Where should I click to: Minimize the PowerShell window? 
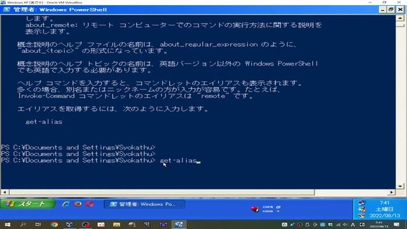point(382,10)
